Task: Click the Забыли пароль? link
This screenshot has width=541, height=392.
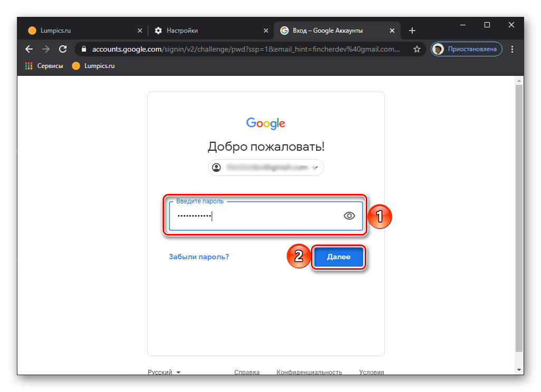Action: coord(199,257)
